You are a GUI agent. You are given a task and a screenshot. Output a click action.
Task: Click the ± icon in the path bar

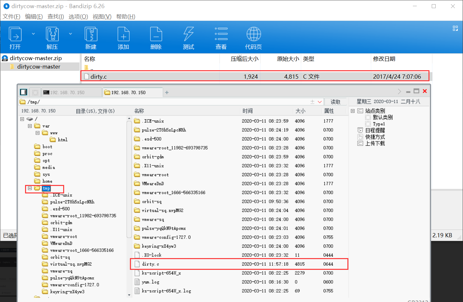click(312, 102)
